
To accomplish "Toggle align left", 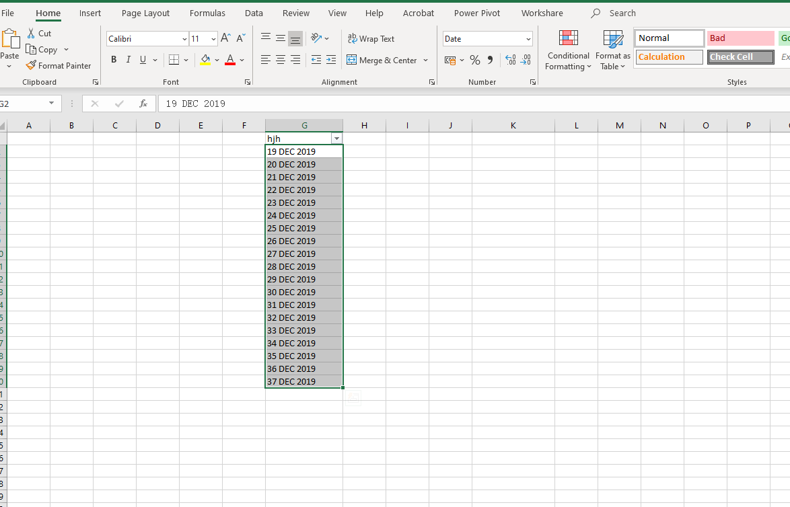I will pos(266,60).
